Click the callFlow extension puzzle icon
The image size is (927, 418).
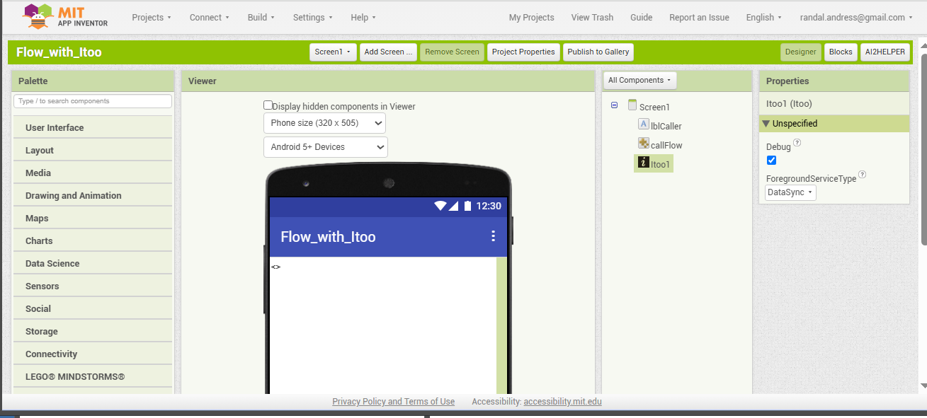pos(644,143)
